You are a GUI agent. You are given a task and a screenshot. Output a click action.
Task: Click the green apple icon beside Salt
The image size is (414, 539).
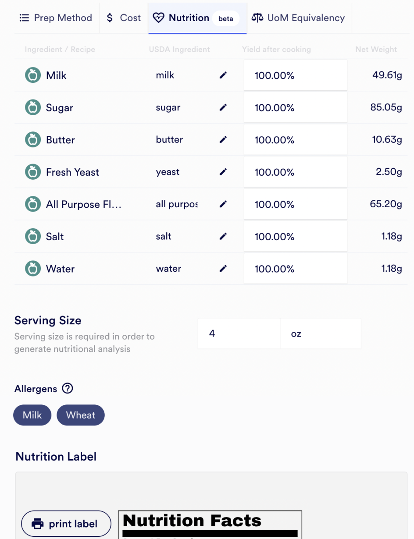[x=32, y=237]
